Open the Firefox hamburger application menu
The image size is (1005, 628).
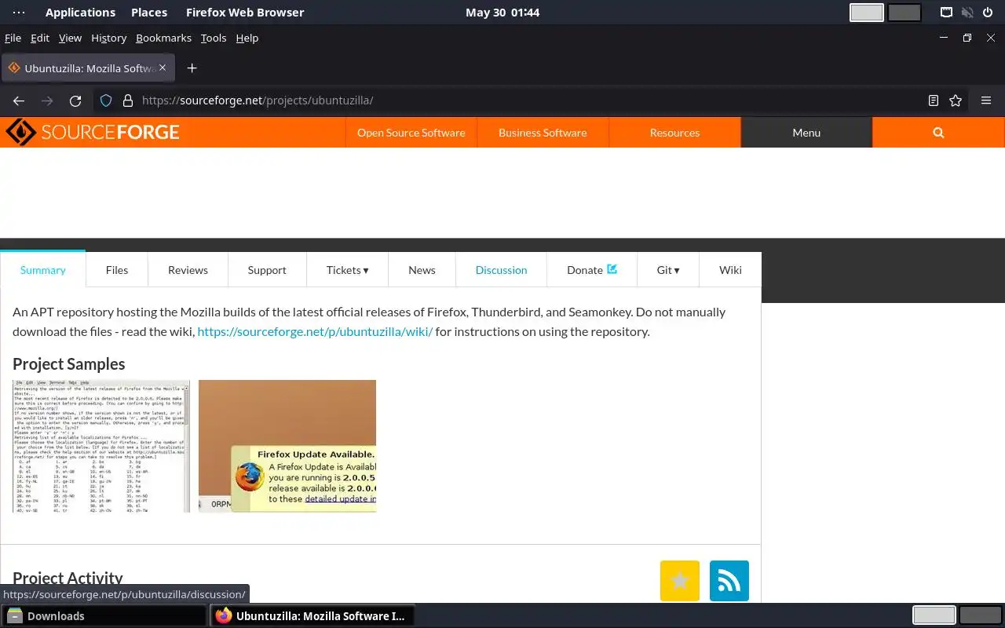[x=986, y=100]
